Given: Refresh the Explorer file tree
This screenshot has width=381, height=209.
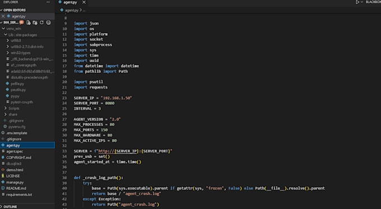Looking at the screenshot, I should 41,22.
